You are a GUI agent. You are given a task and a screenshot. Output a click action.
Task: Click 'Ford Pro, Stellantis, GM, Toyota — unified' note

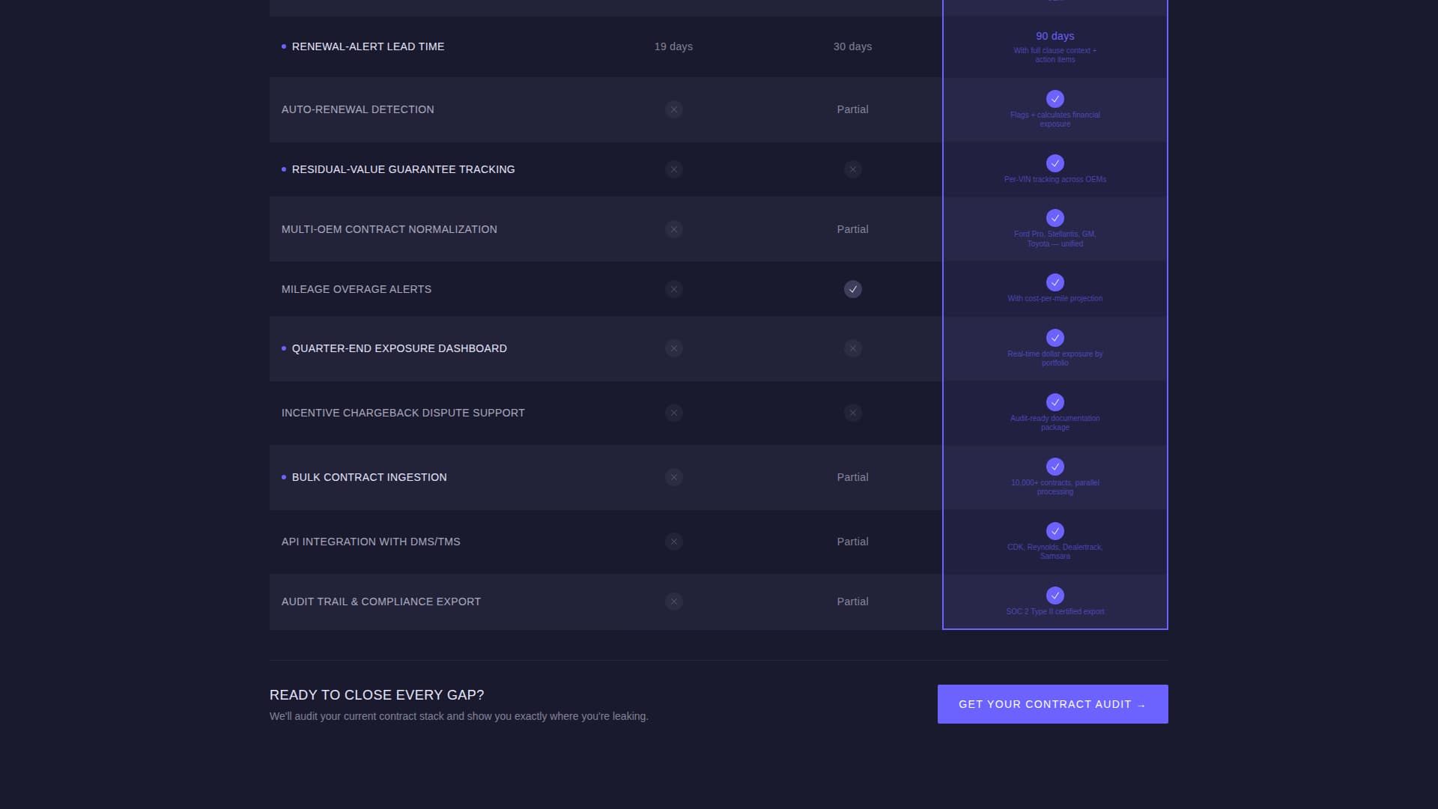tap(1055, 239)
